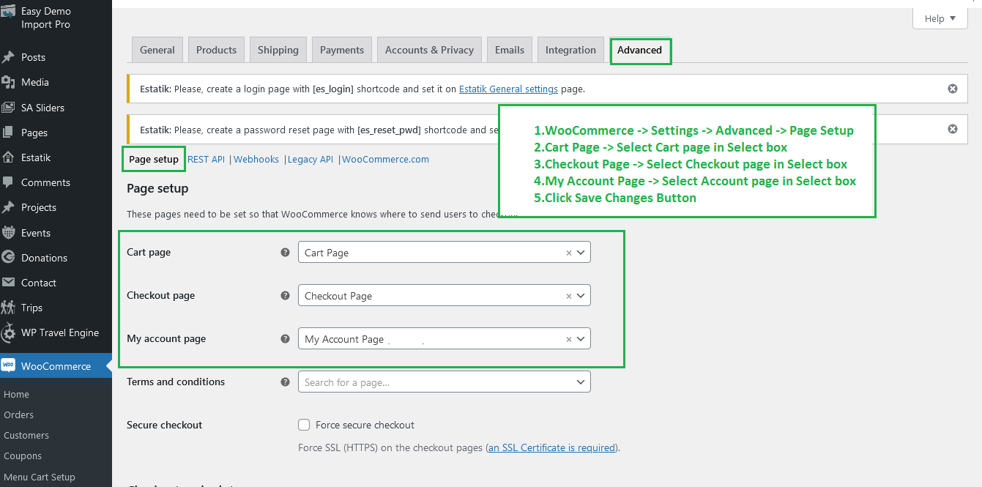Open the SSL Certificate is required link
The width and height of the screenshot is (982, 487).
click(x=552, y=447)
